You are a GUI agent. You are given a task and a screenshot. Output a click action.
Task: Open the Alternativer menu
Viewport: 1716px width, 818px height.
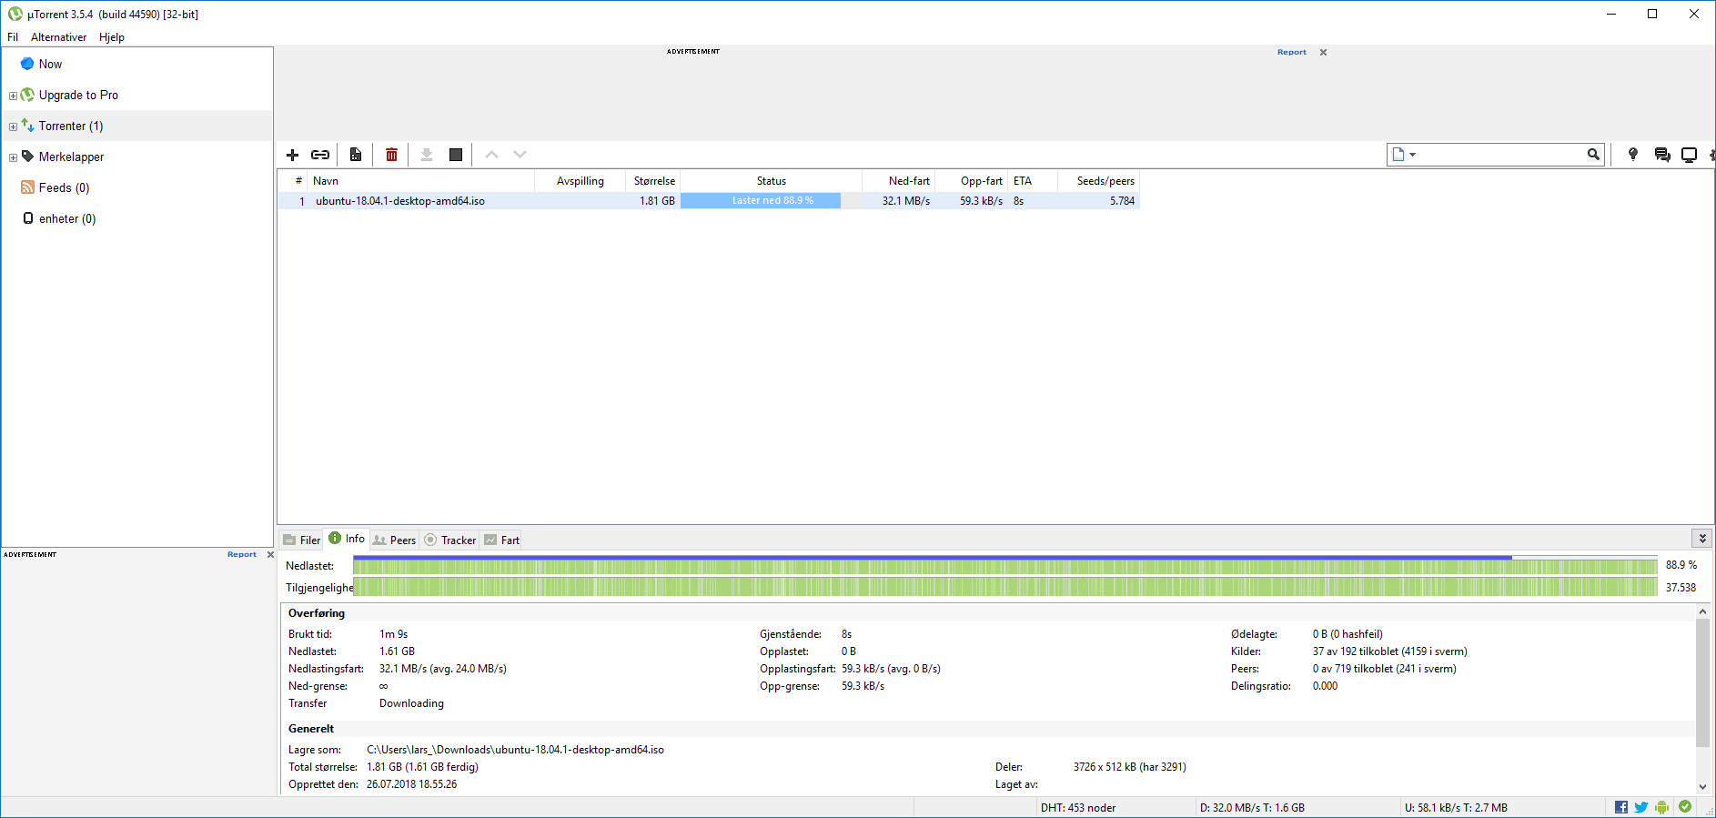(58, 37)
